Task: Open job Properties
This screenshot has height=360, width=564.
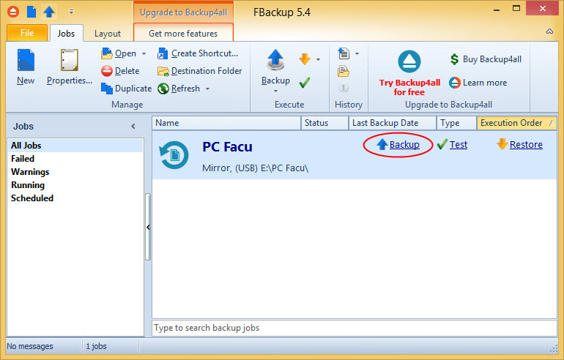Action: [x=70, y=67]
